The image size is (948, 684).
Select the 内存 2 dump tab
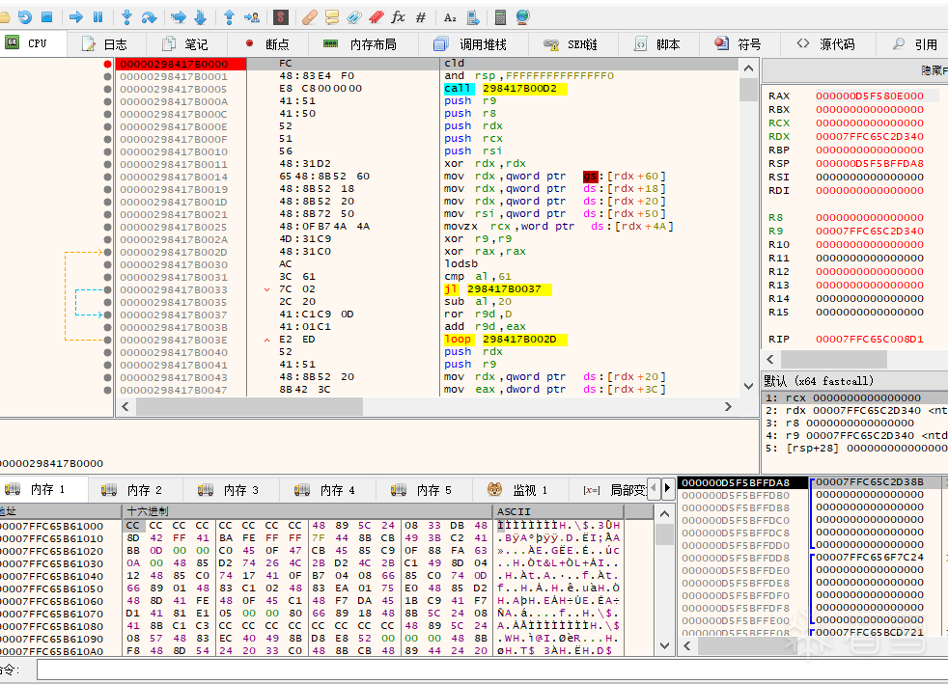135,490
